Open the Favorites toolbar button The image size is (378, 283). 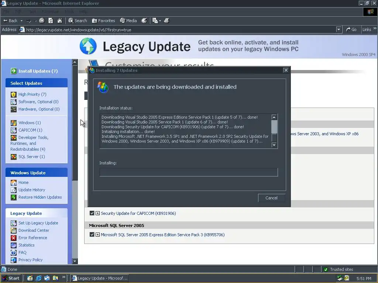[103, 21]
